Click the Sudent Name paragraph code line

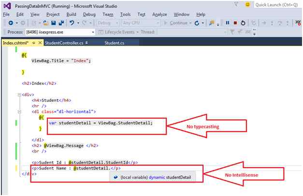[76, 168]
